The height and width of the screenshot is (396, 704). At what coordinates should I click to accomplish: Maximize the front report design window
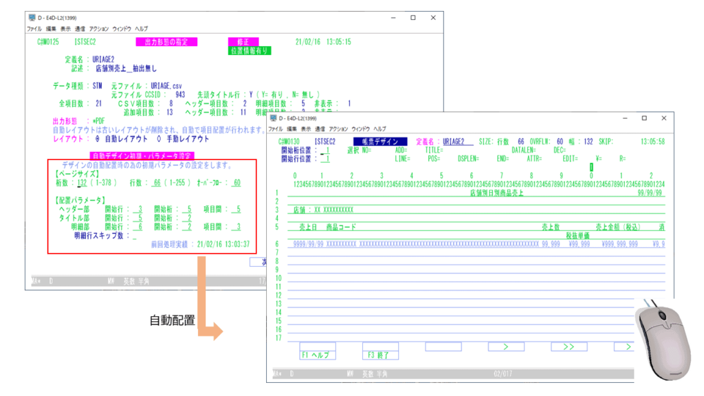(644, 119)
